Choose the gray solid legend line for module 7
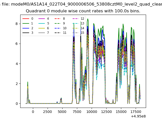This screenshot has width=162, height=121. [x=42, y=33]
